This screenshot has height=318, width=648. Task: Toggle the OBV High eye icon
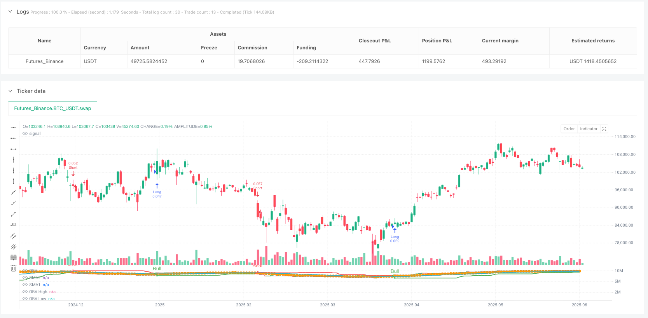[25, 292]
